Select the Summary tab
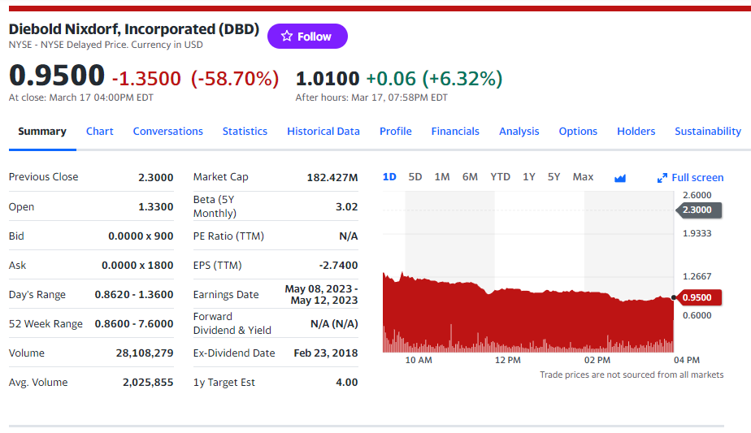Viewport: 751px width, 433px height. 42,132
